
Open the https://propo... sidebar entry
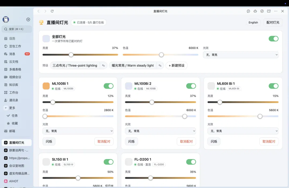coord(17,158)
